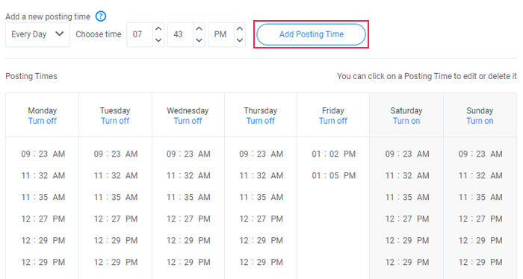The height and width of the screenshot is (279, 523).
Task: Turn off Wednesday posting
Action: coord(188,121)
